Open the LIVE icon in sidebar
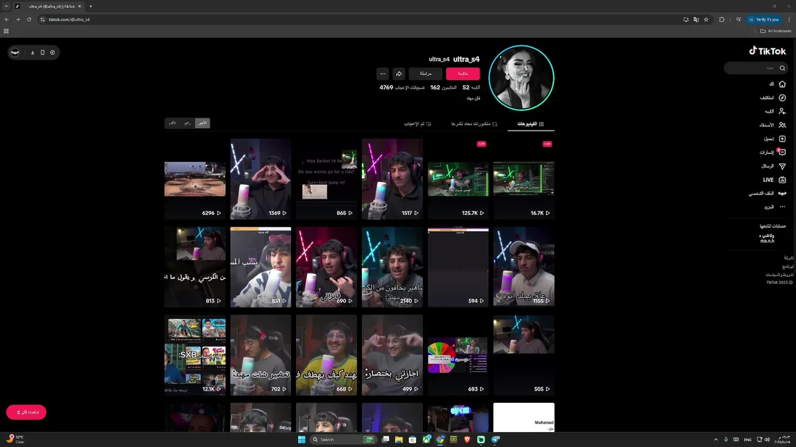Viewport: 796px width, 447px height. pos(782,180)
